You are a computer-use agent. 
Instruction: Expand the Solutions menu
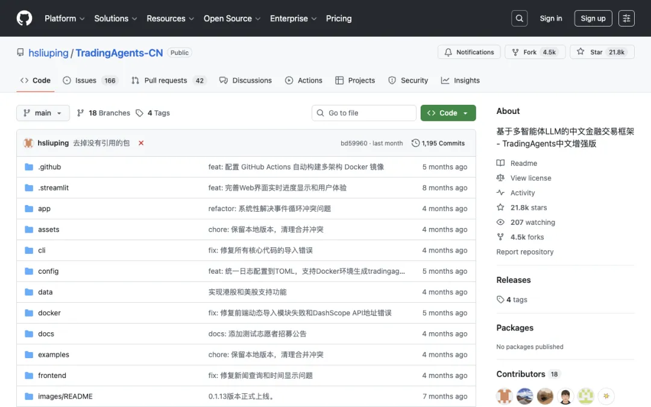point(115,18)
